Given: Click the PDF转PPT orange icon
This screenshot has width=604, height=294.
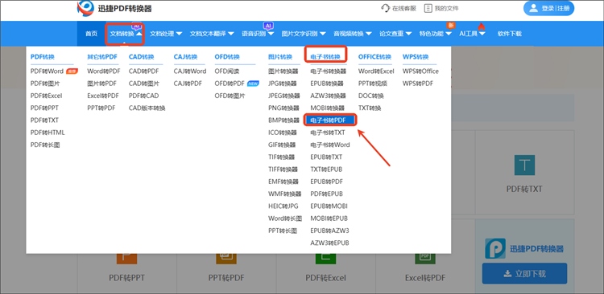Looking at the screenshot, I should pyautogui.click(x=126, y=259).
